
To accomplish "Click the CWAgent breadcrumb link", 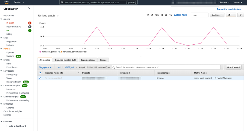I will (70, 67).
